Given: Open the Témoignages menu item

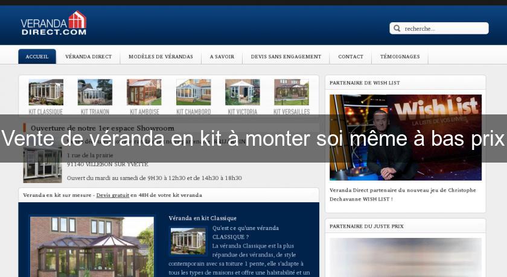Looking at the screenshot, I should (x=400, y=57).
